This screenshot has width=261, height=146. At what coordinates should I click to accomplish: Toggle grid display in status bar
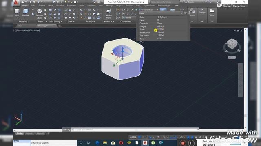coord(139,137)
